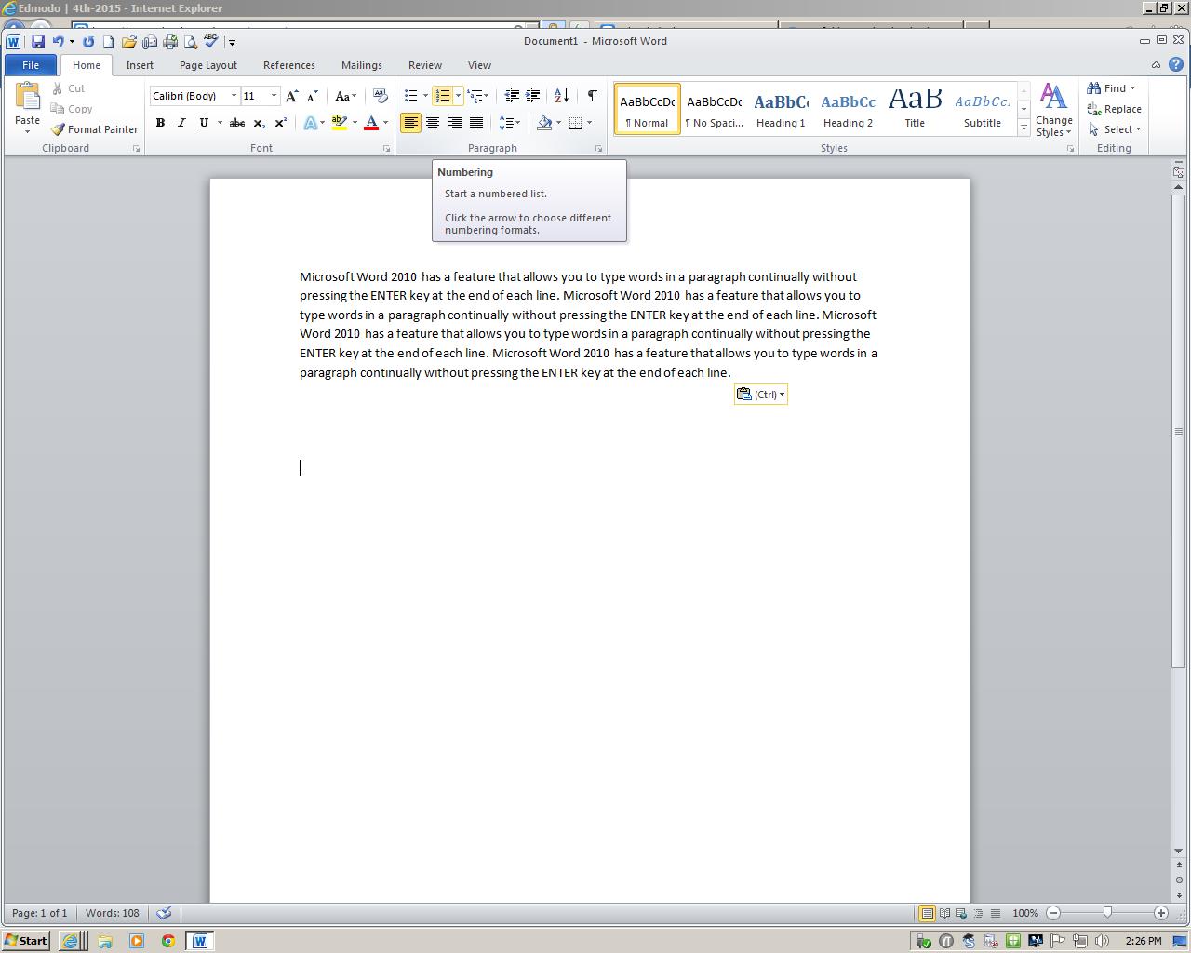Toggle Italic formatting
This screenshot has height=953, width=1191.
tap(181, 123)
